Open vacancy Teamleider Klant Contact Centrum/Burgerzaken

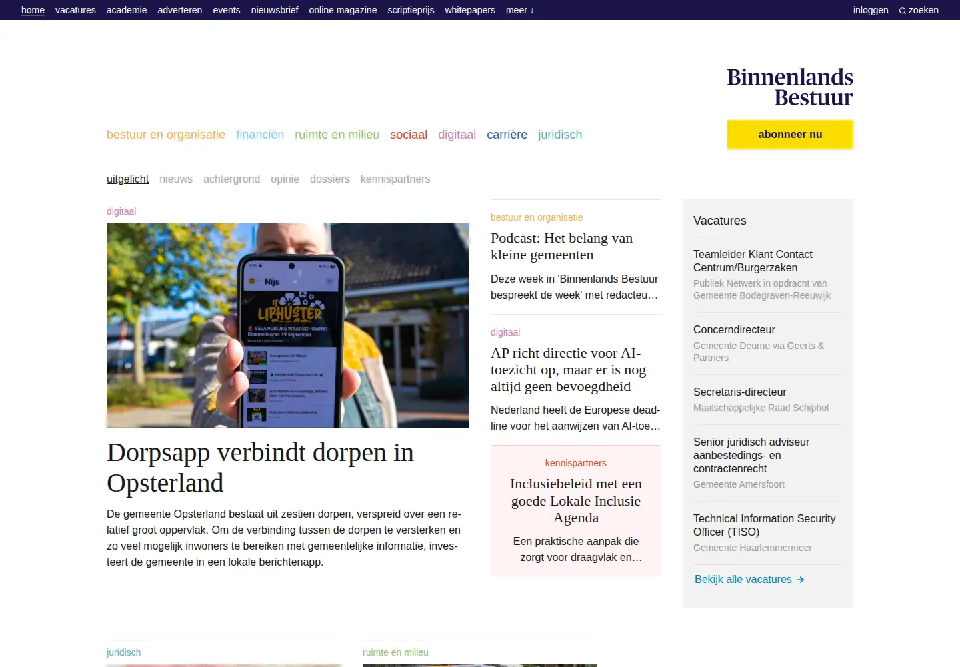coord(753,261)
